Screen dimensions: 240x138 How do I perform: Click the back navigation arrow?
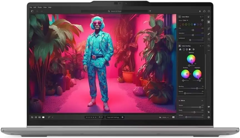click(37, 11)
